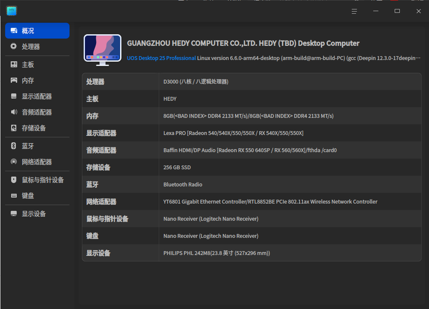
Task: Click the 网络适配器 row label in table
Action: (101, 202)
